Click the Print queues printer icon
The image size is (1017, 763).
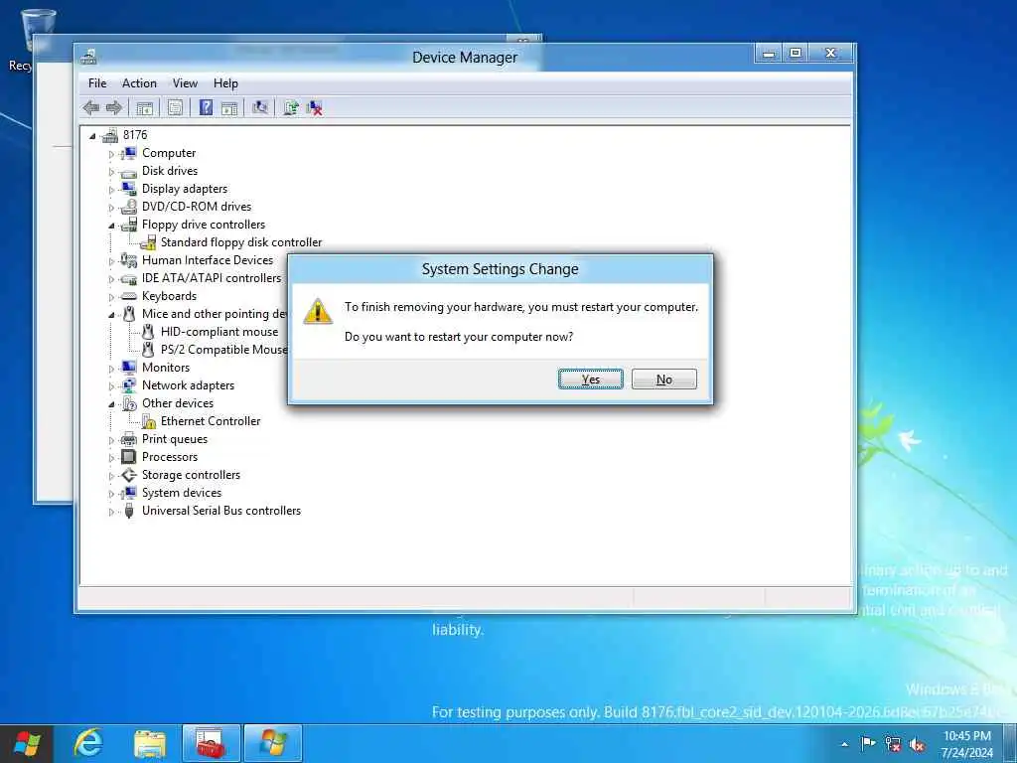(x=129, y=439)
